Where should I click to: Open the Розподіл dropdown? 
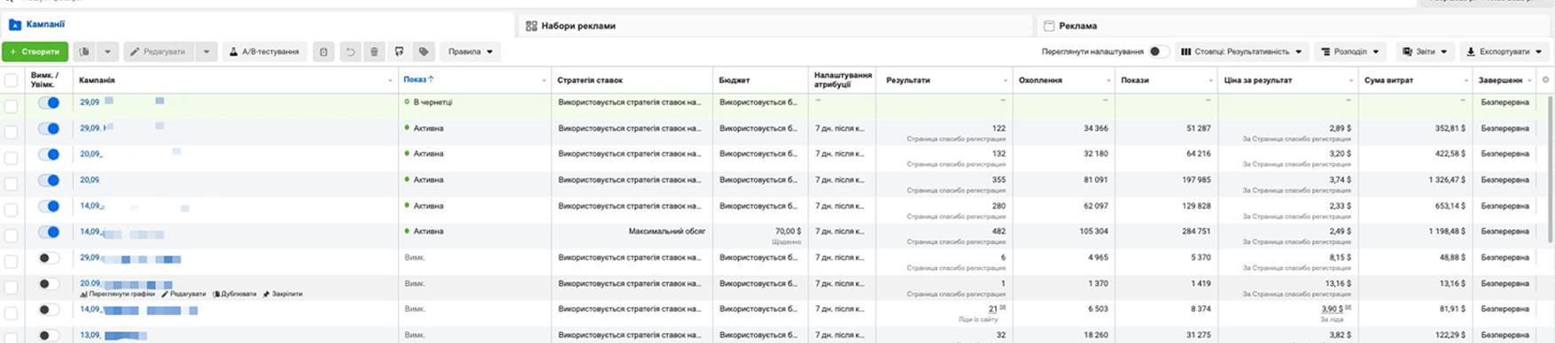1349,51
